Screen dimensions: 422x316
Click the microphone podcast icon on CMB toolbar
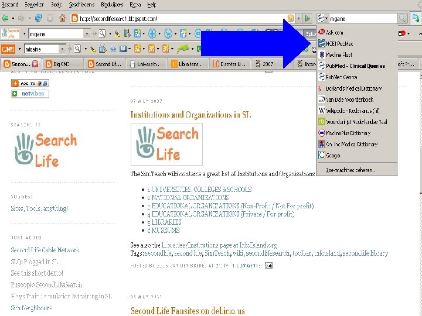(x=113, y=49)
